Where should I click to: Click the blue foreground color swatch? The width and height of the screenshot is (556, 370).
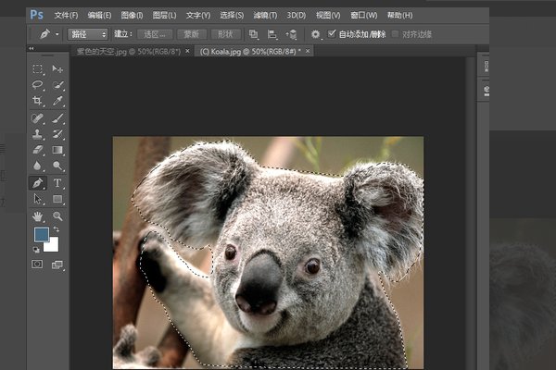[42, 235]
